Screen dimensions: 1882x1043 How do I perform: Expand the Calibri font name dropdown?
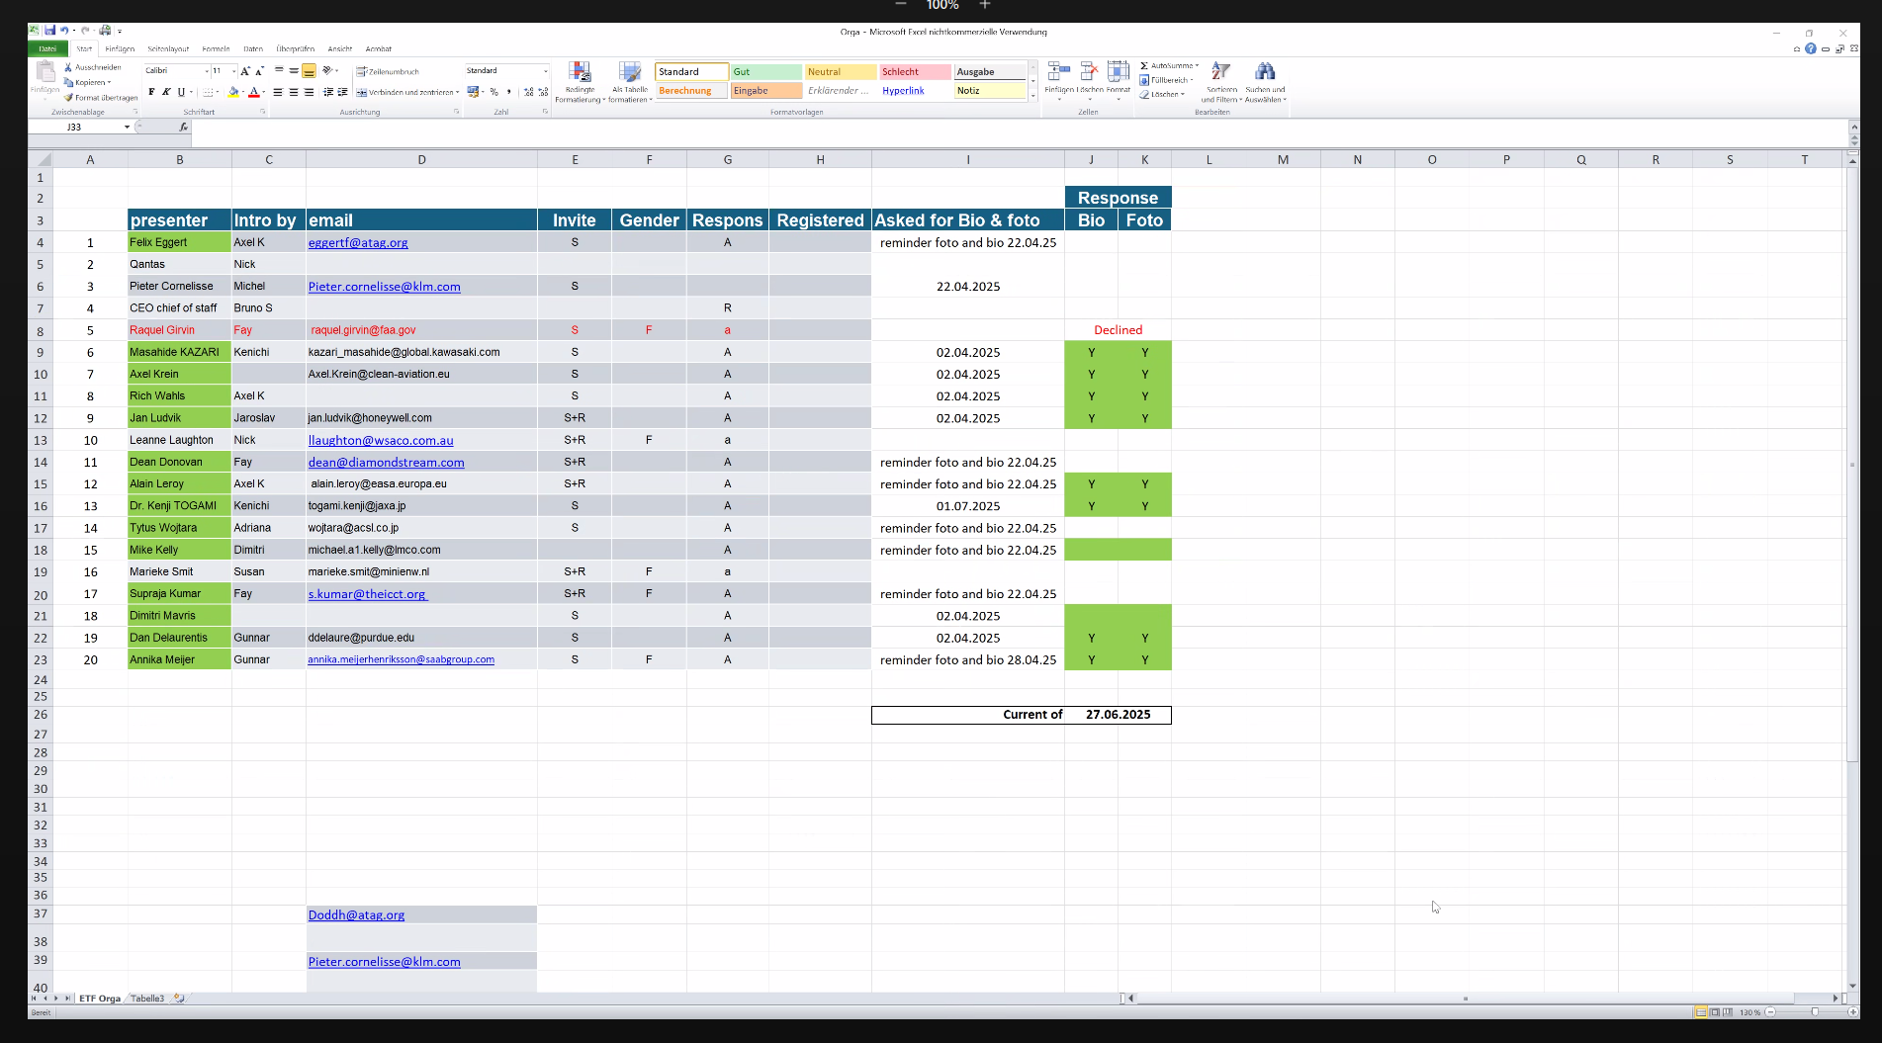pos(207,71)
